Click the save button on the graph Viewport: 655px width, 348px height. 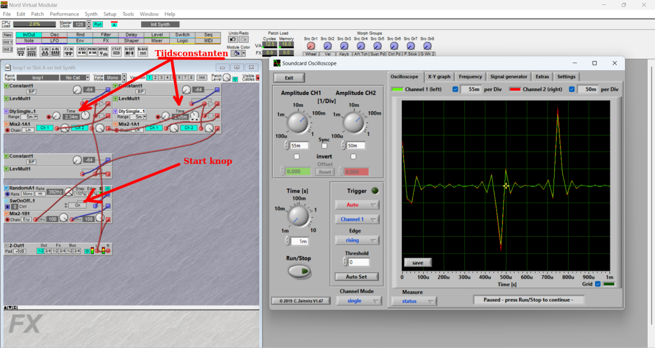pyautogui.click(x=418, y=262)
